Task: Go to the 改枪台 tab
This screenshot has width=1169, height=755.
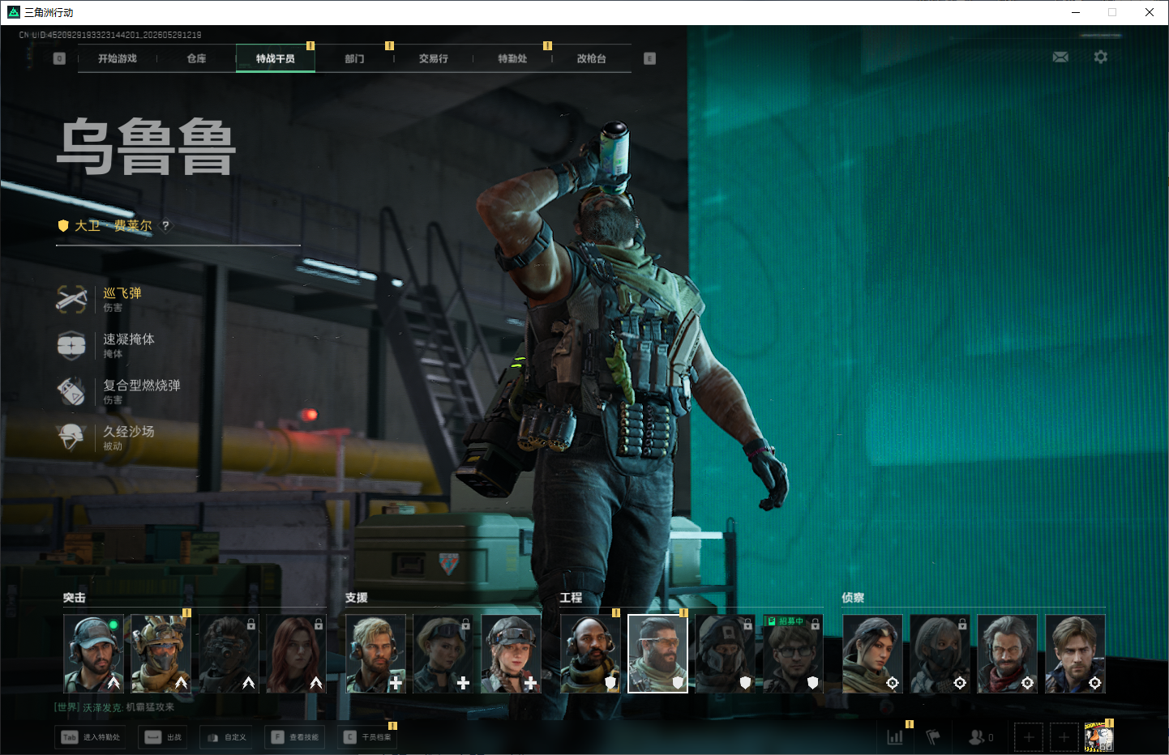Action: [592, 58]
